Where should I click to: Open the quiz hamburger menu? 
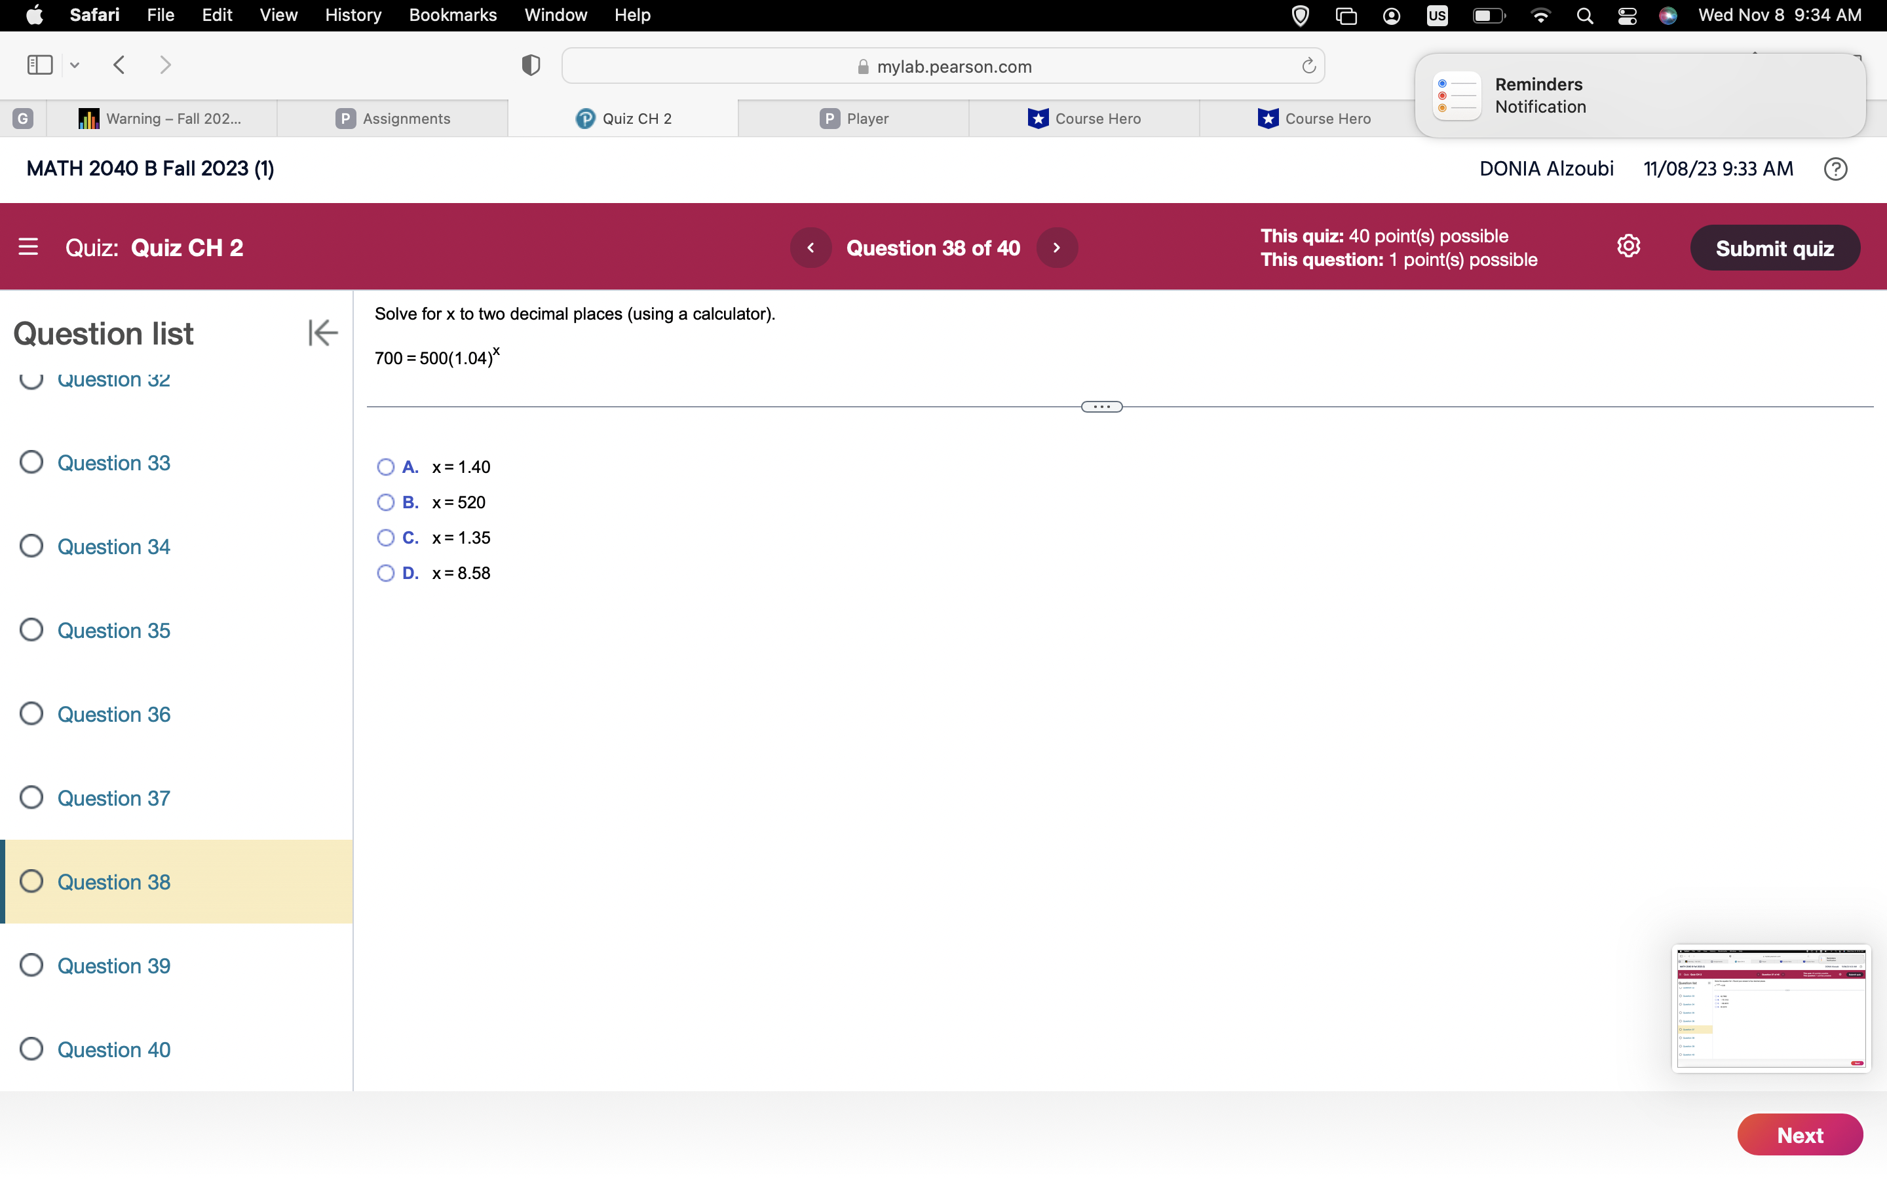point(28,247)
